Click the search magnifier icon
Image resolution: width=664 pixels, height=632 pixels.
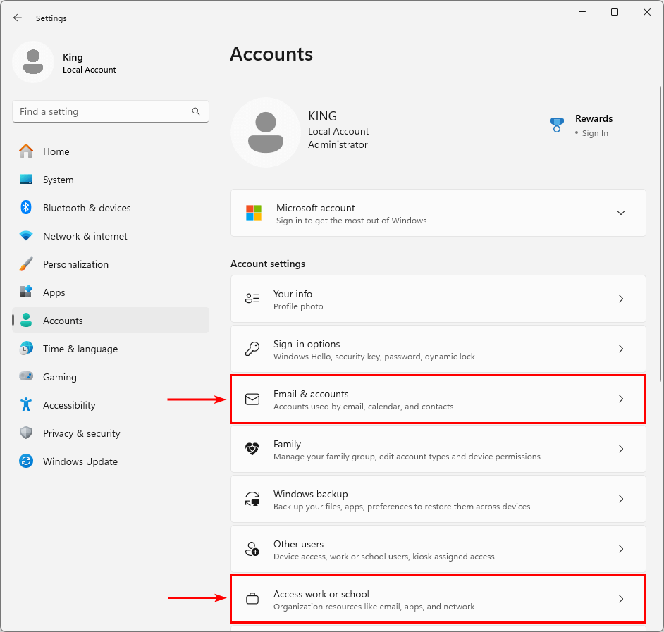click(x=196, y=111)
